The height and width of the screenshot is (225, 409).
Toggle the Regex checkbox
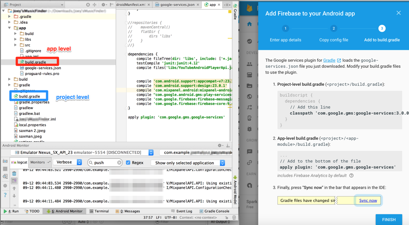click(128, 163)
